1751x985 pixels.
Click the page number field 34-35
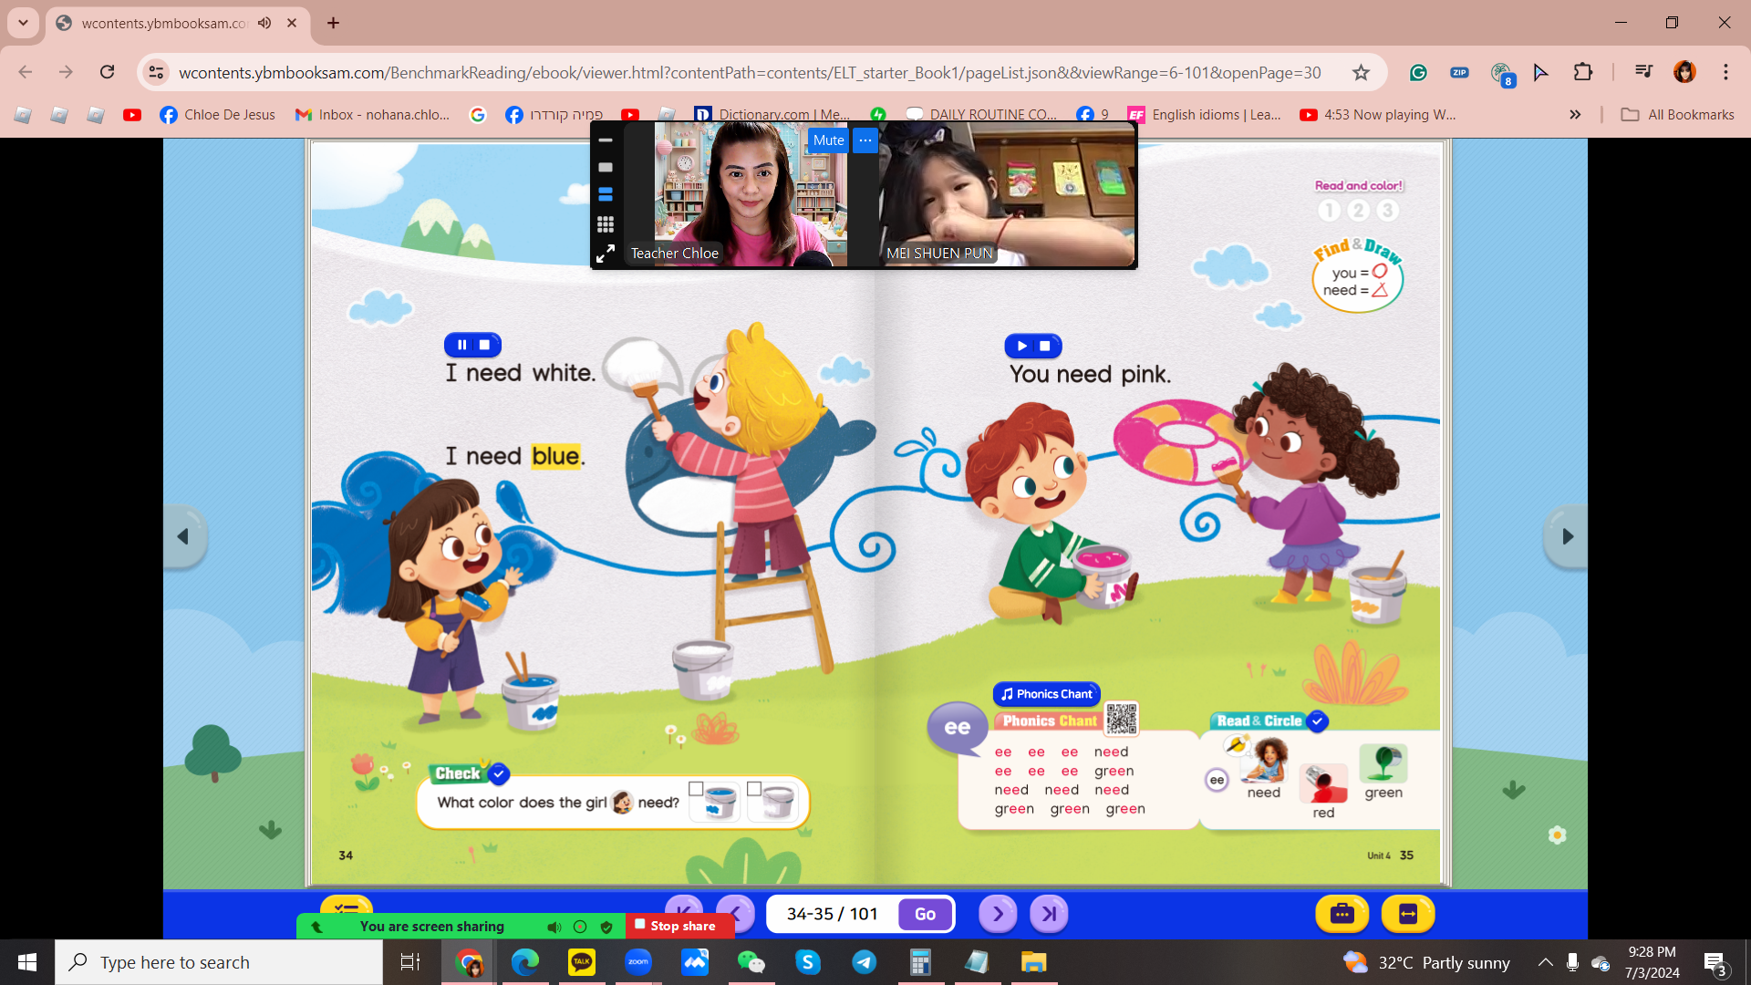[x=832, y=914]
